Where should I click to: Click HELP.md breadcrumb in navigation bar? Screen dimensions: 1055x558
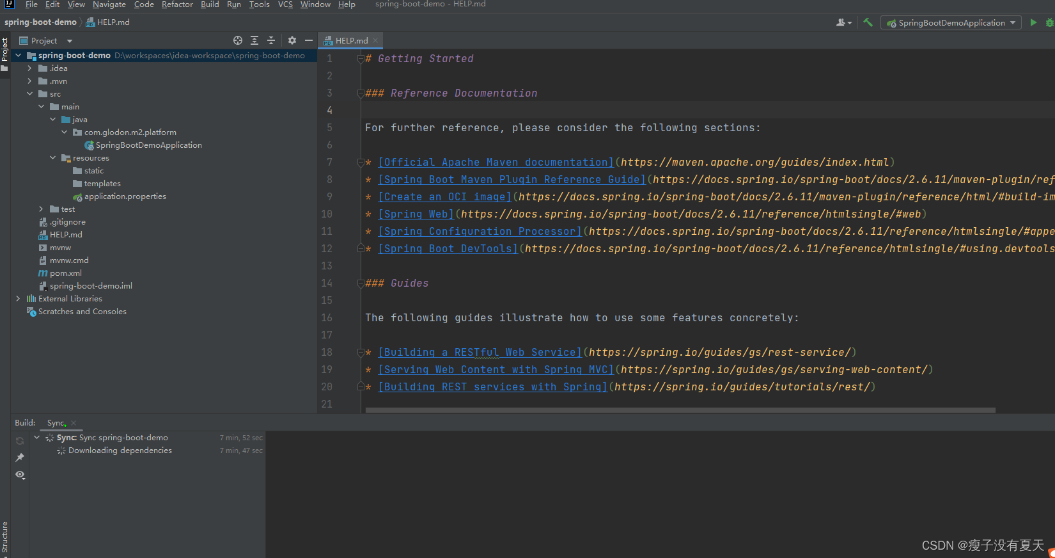point(107,22)
